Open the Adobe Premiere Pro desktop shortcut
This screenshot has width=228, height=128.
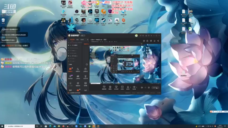coord(110,13)
